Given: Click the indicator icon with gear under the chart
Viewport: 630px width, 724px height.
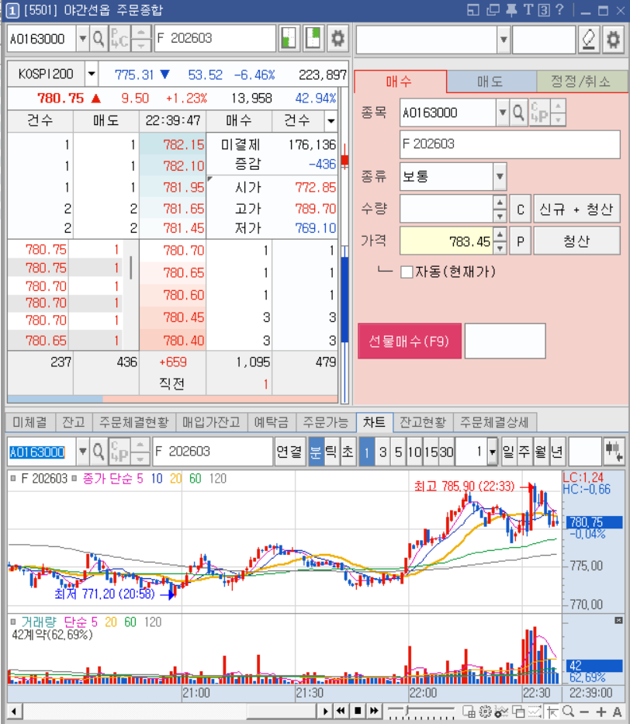Looking at the screenshot, I should tap(501, 712).
